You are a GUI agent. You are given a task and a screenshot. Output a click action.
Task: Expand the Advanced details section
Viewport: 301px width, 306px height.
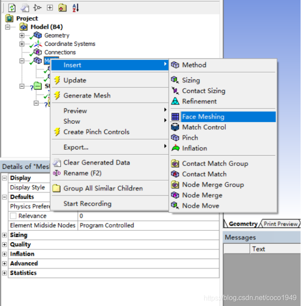coord(4,263)
